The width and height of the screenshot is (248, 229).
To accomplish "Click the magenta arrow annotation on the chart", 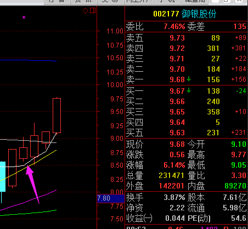I will coord(32,184).
